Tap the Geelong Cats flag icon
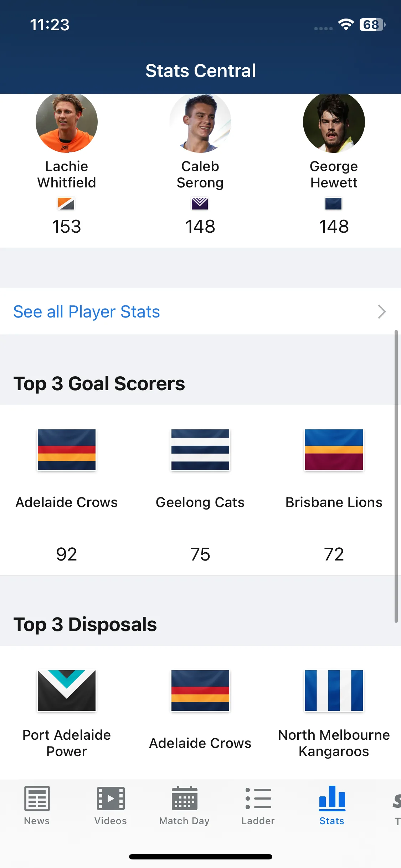This screenshot has height=868, width=401. (200, 450)
